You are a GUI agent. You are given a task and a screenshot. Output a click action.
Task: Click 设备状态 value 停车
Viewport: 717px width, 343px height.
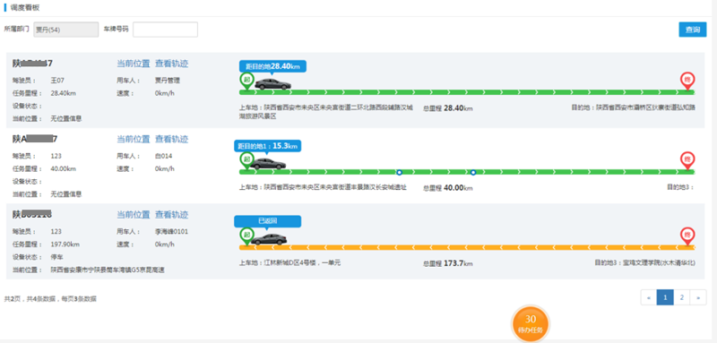(x=56, y=257)
